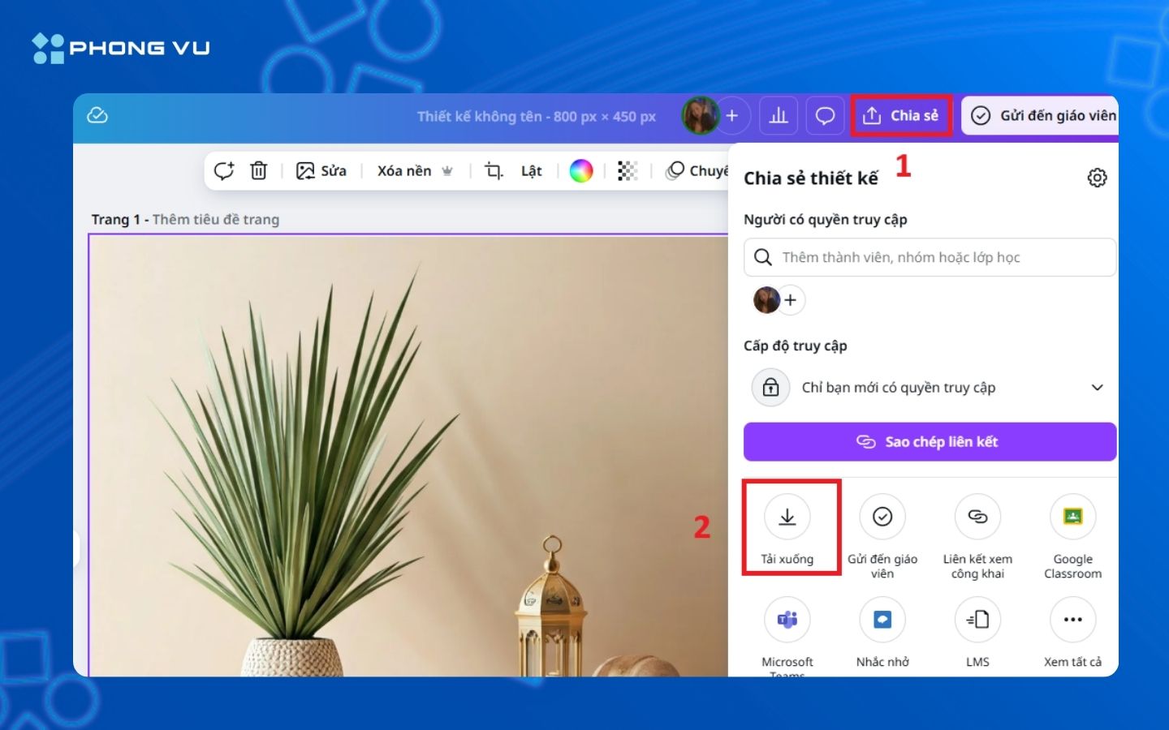The width and height of the screenshot is (1169, 730).
Task: Open the LMS sharing option
Action: tap(977, 619)
